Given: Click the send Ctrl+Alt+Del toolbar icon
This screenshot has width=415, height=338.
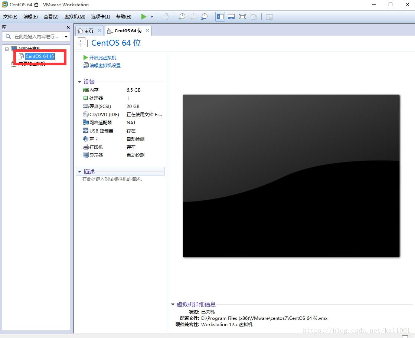Looking at the screenshot, I should 166,17.
